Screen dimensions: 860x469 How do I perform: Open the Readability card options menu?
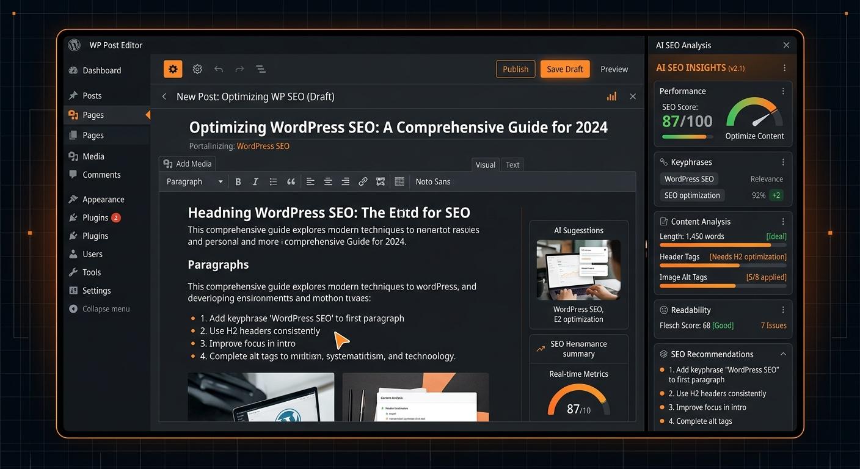point(783,310)
